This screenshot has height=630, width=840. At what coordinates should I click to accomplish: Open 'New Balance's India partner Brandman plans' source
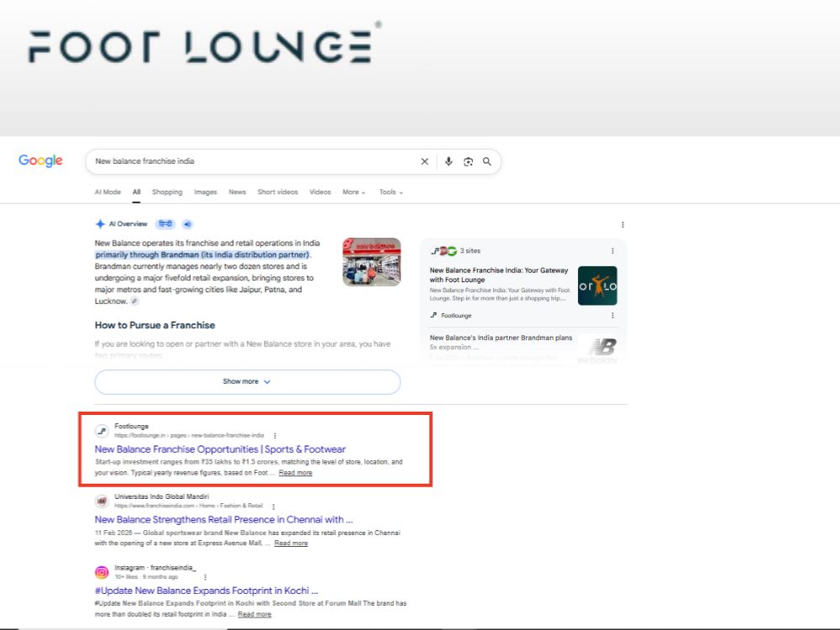tap(501, 343)
